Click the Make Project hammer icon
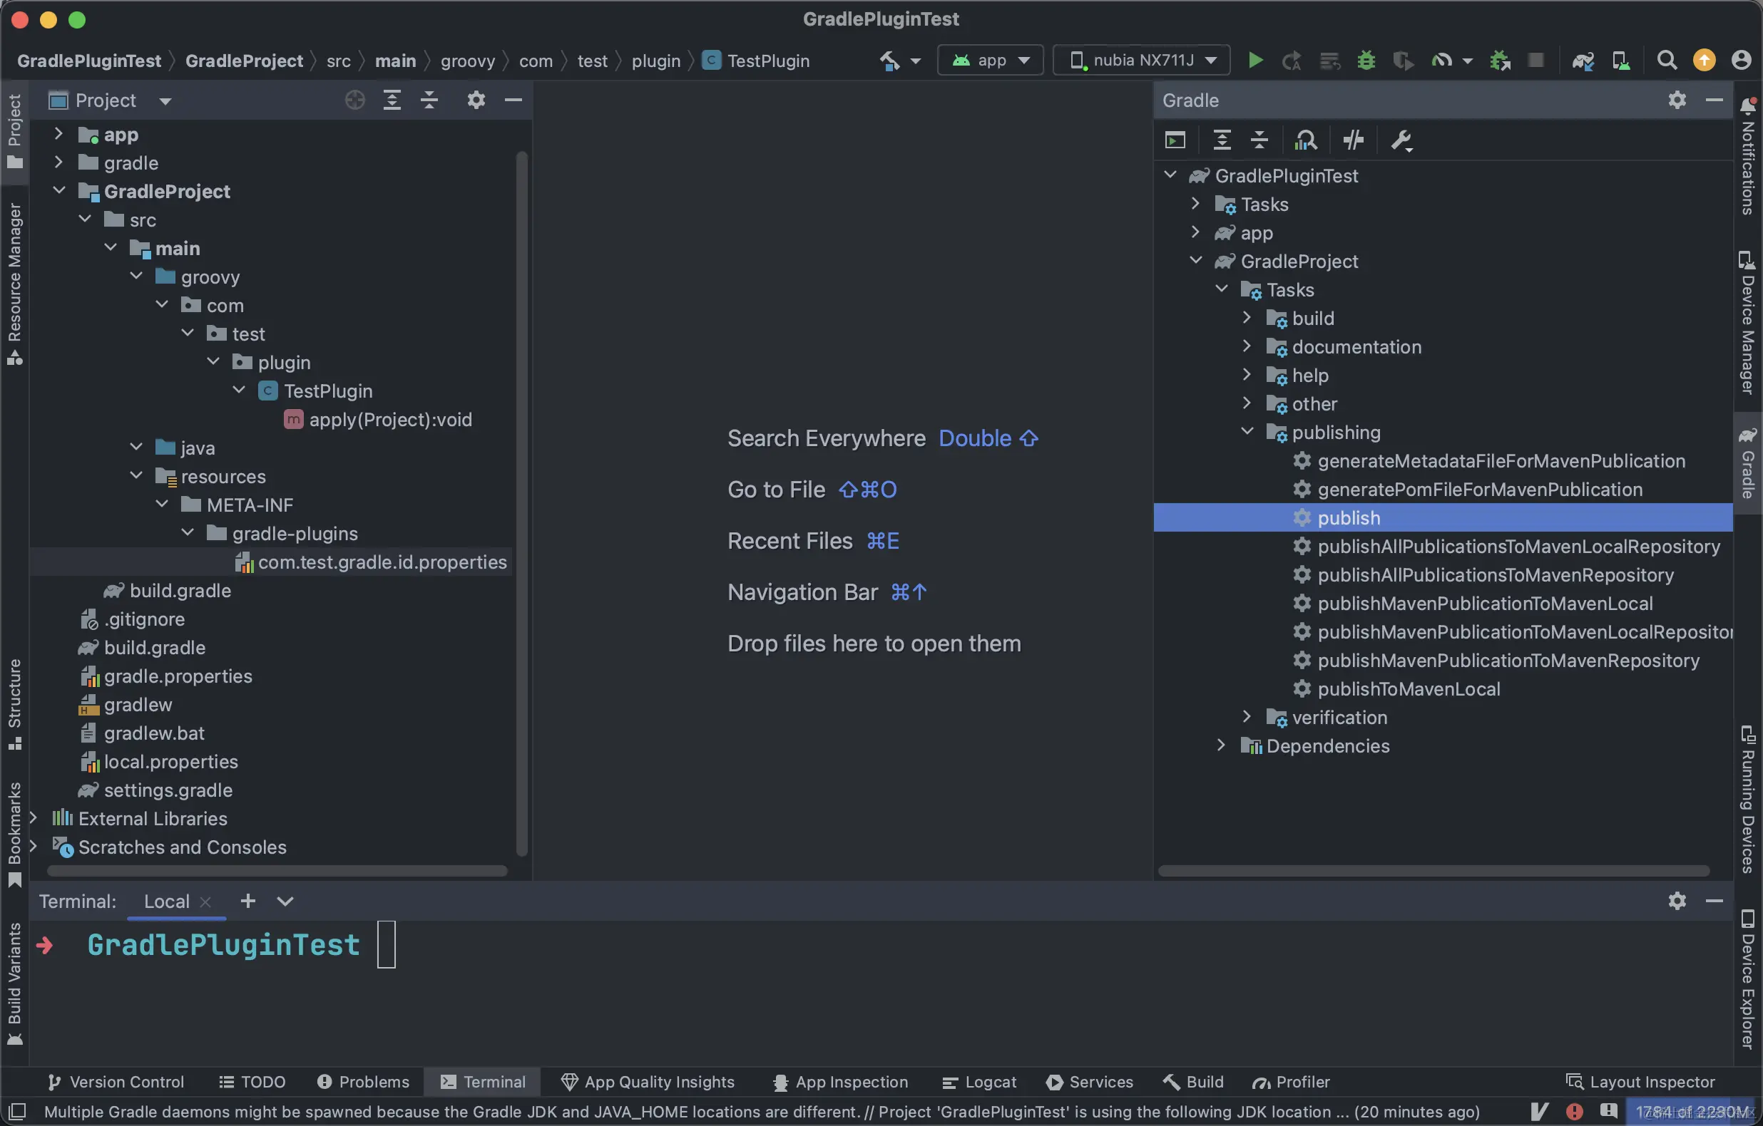This screenshot has width=1763, height=1126. [x=889, y=61]
